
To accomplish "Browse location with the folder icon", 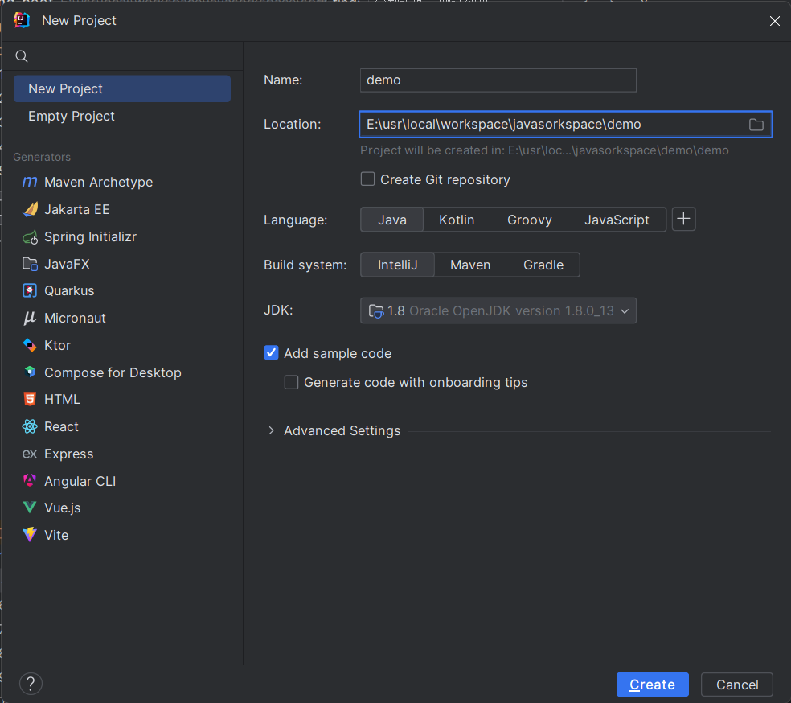I will coord(756,125).
